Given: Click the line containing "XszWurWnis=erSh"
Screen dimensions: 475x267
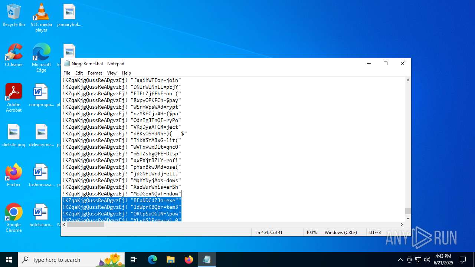Looking at the screenshot, I should 122,187.
